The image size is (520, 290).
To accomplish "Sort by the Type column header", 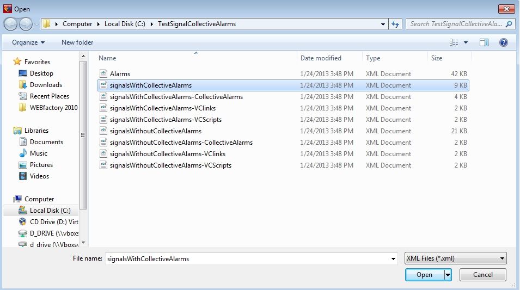I will [373, 58].
